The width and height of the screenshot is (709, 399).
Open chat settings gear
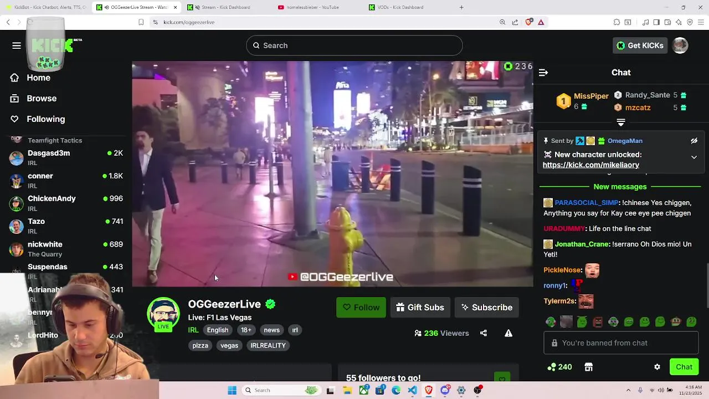(657, 367)
